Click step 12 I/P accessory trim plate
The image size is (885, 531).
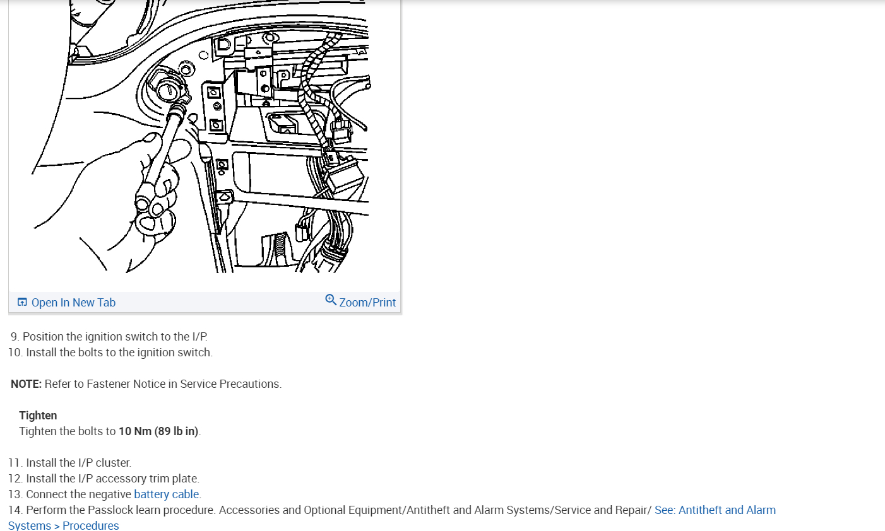tap(104, 479)
